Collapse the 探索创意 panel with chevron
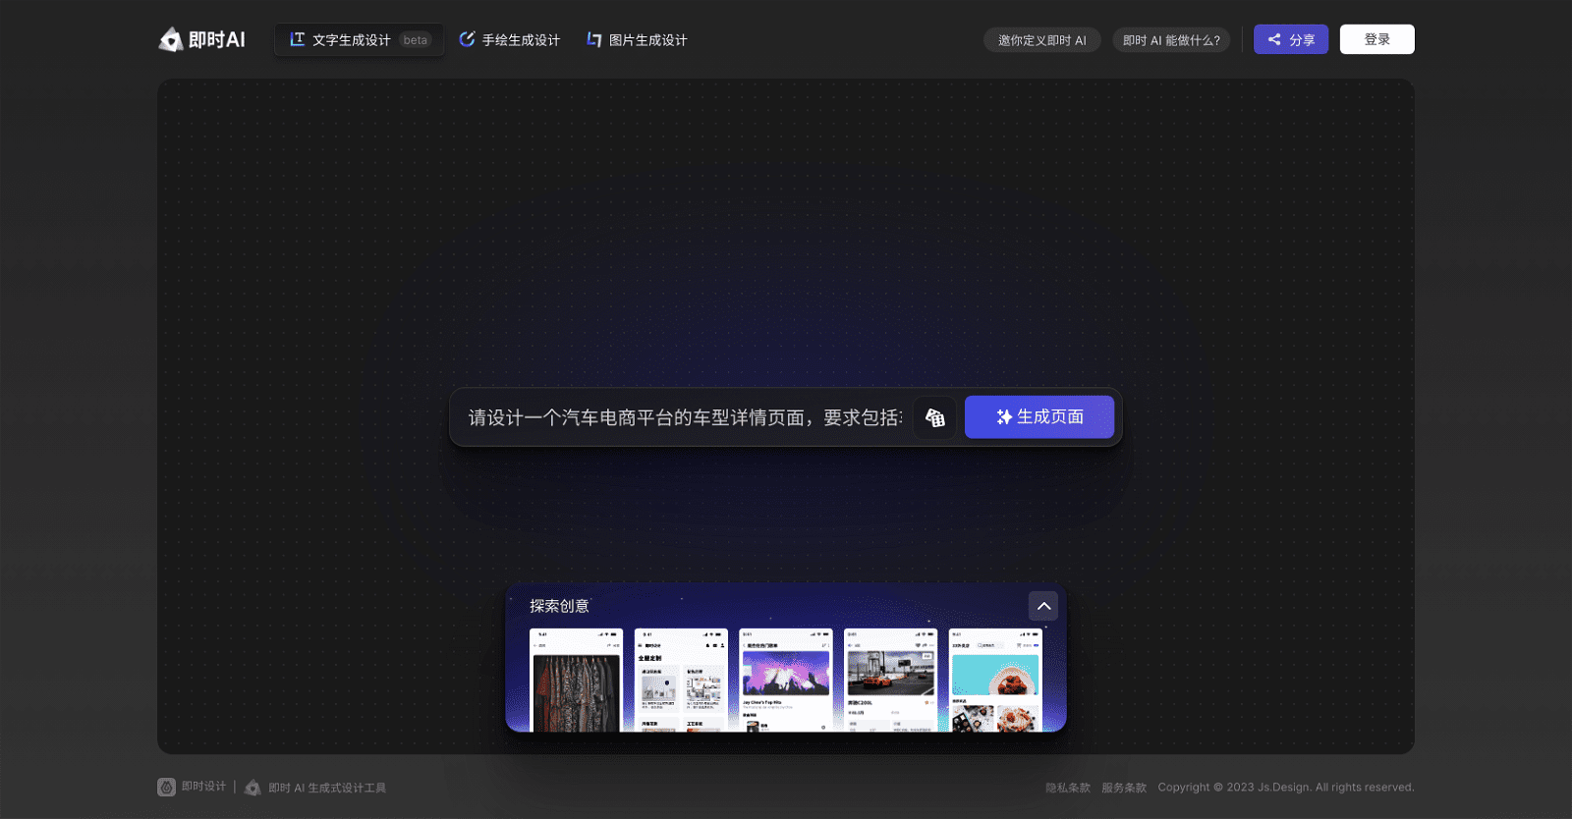Image resolution: width=1572 pixels, height=819 pixels. click(x=1043, y=606)
